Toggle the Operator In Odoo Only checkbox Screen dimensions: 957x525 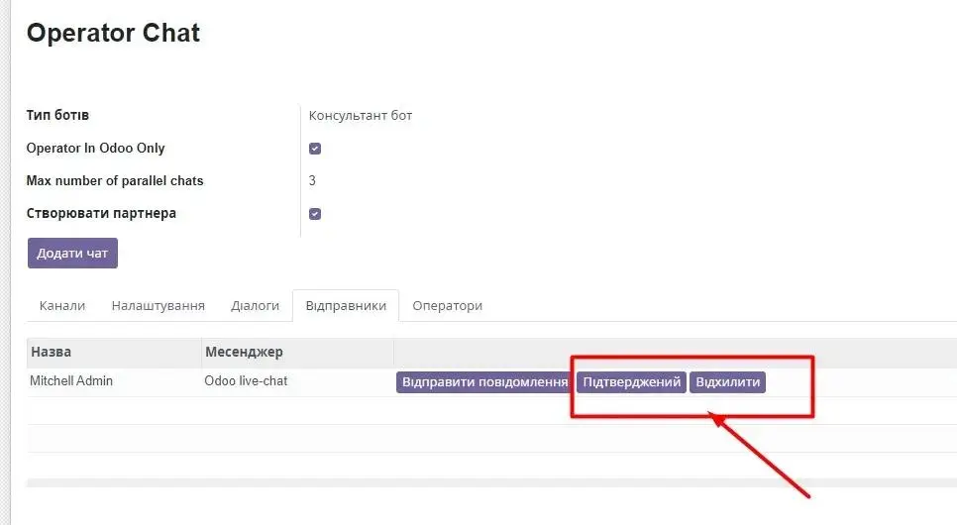(315, 149)
